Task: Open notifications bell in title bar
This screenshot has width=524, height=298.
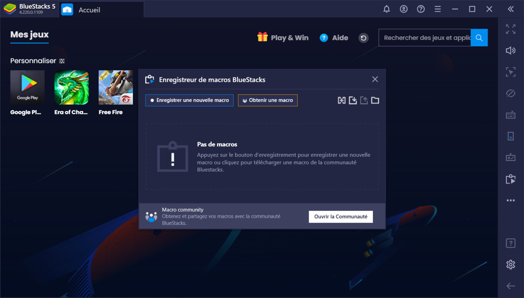Action: click(x=386, y=9)
